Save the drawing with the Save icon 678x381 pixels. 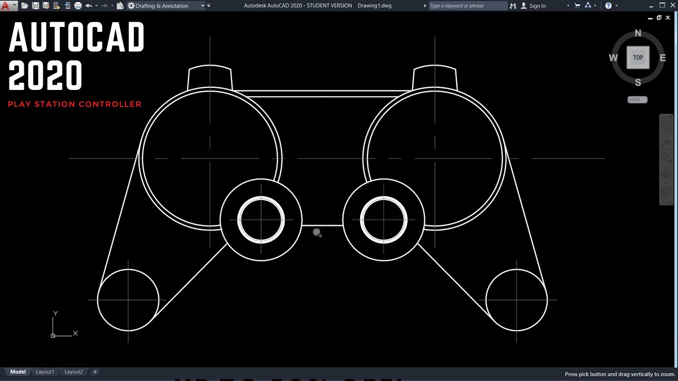pos(35,6)
